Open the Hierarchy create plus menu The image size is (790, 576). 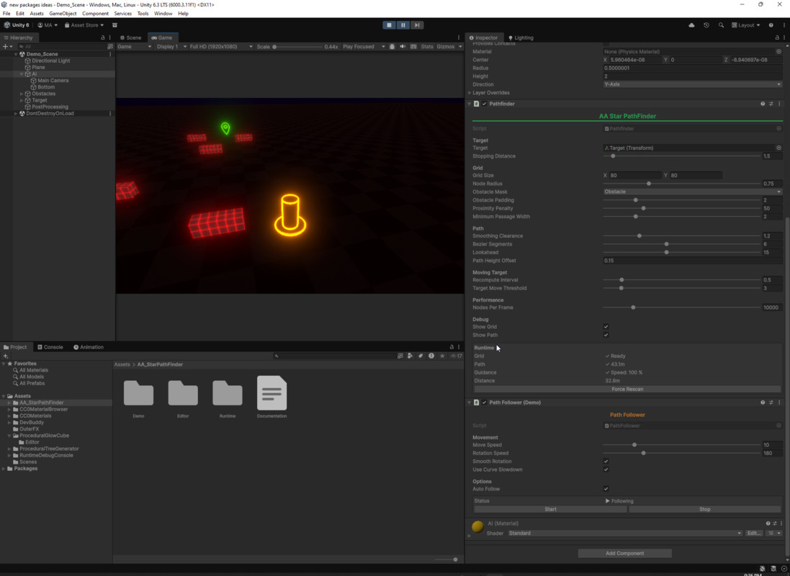7,46
